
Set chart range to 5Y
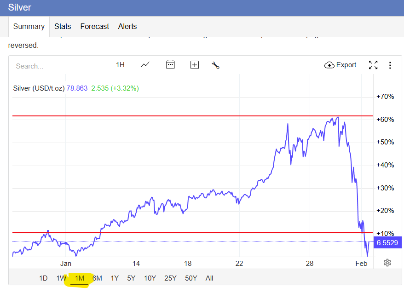pyautogui.click(x=131, y=278)
